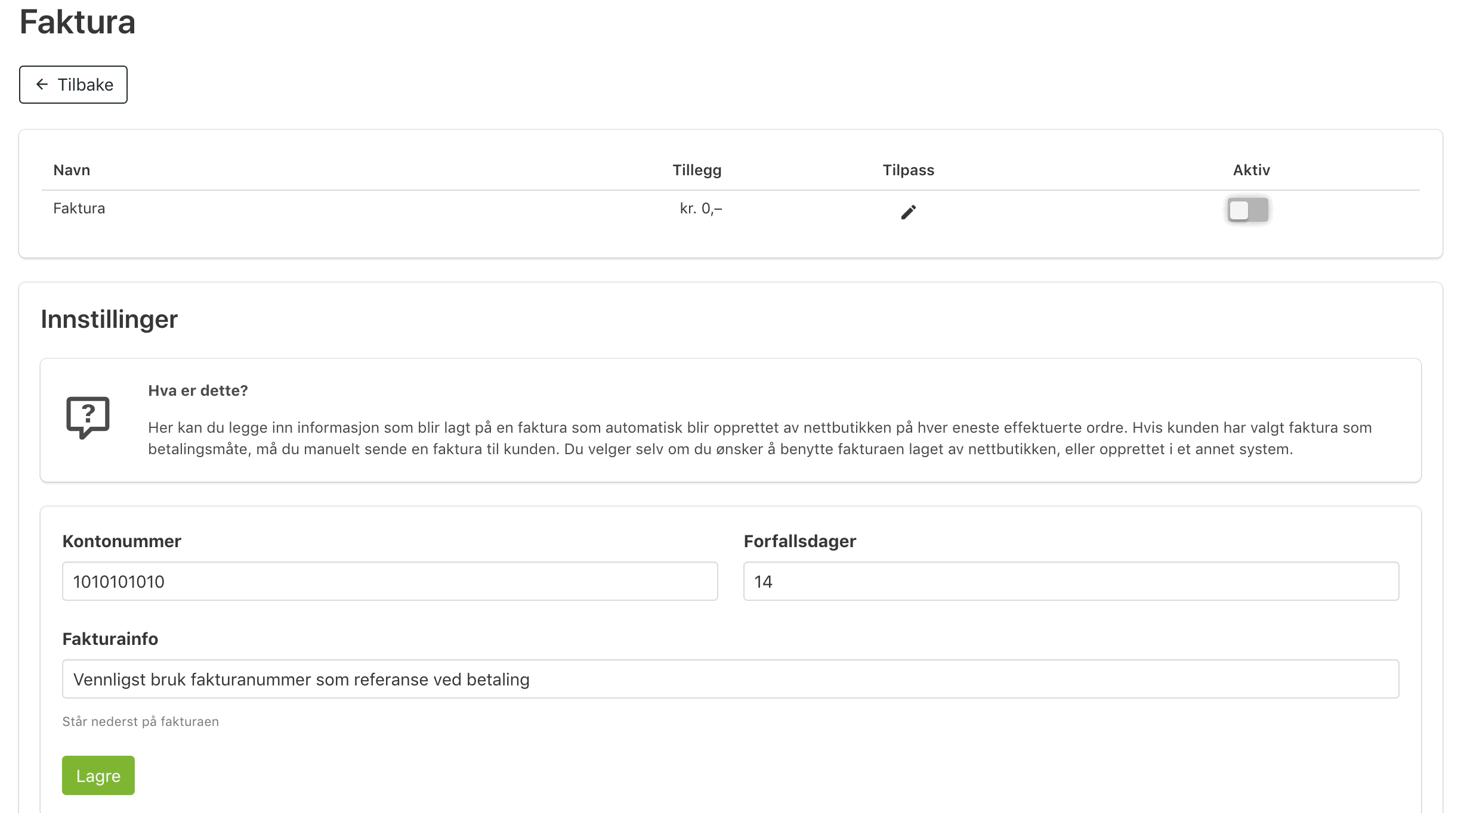
Task: Save settings with the green Lagre button
Action: point(98,775)
